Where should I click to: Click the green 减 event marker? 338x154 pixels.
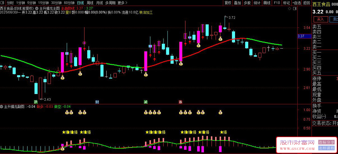[x=146, y=102]
